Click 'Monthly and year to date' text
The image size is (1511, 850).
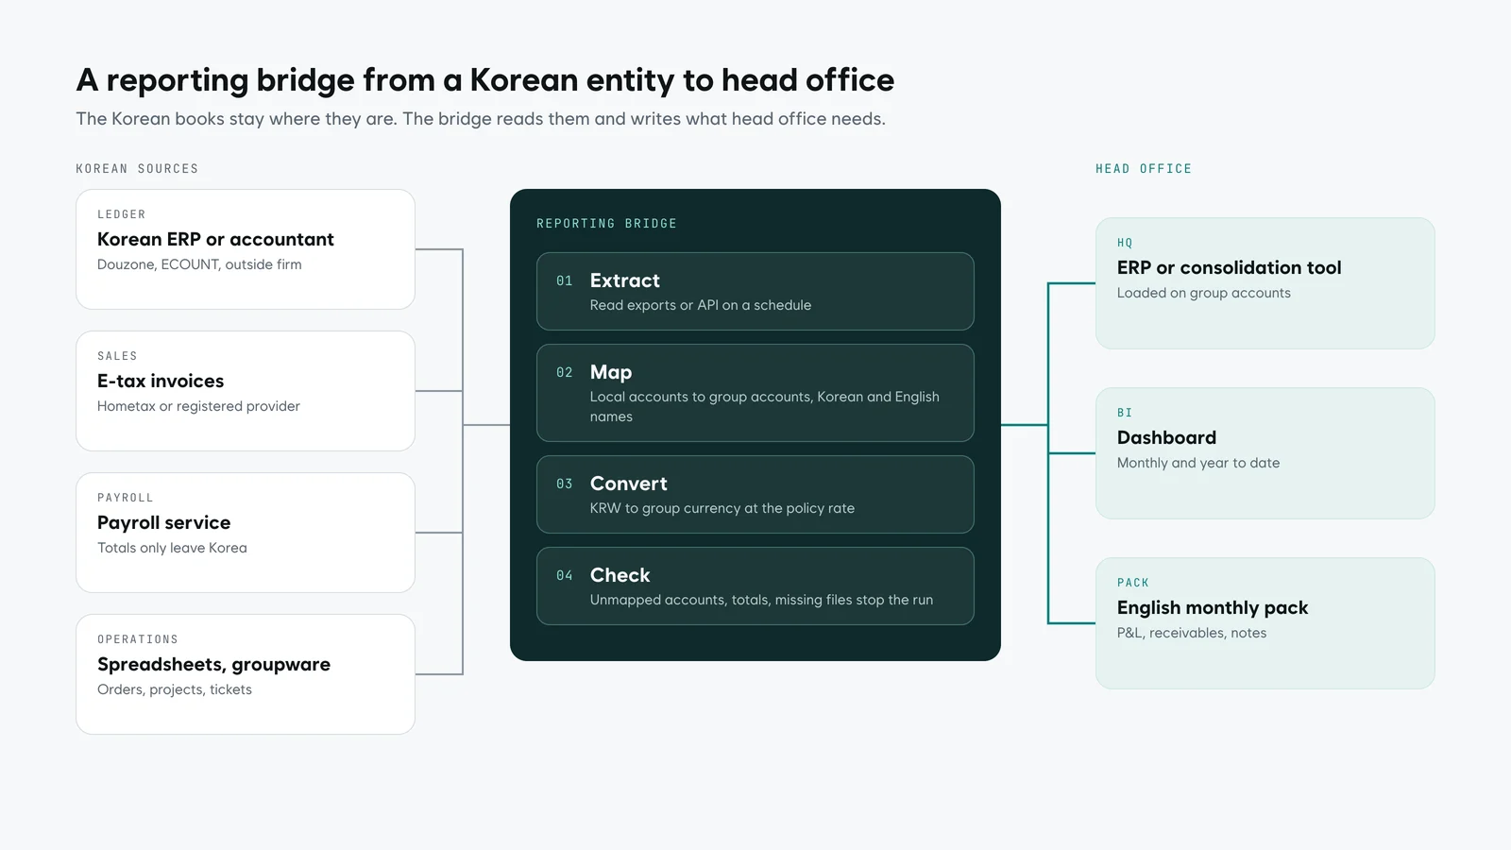[1198, 463]
